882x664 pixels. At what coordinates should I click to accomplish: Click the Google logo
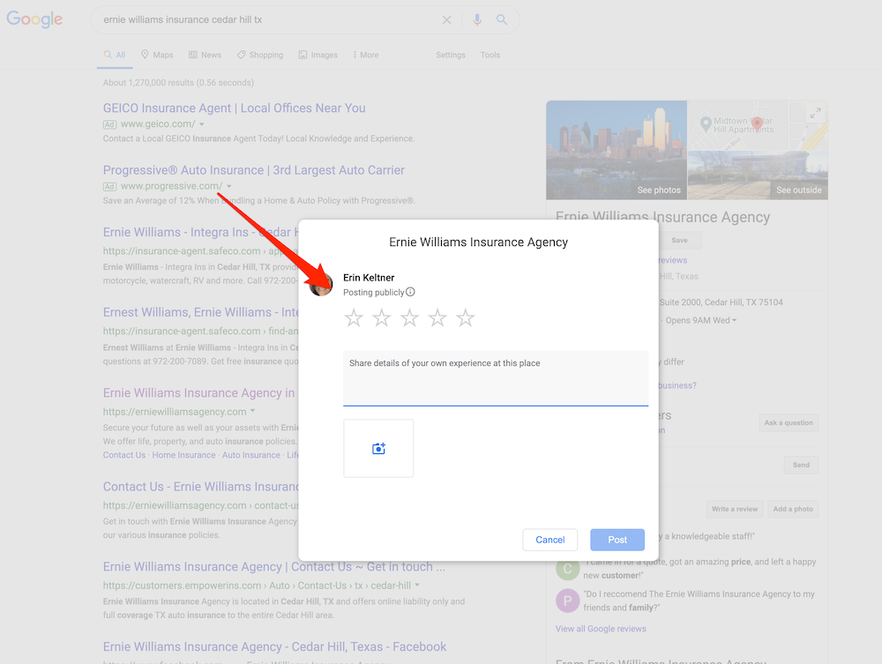(x=34, y=19)
